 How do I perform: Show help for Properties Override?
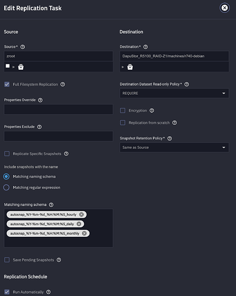pyautogui.click(x=40, y=100)
